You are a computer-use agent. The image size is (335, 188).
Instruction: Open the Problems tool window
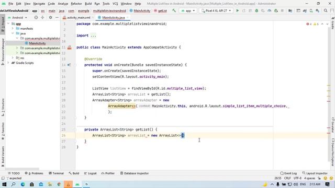click(34, 173)
